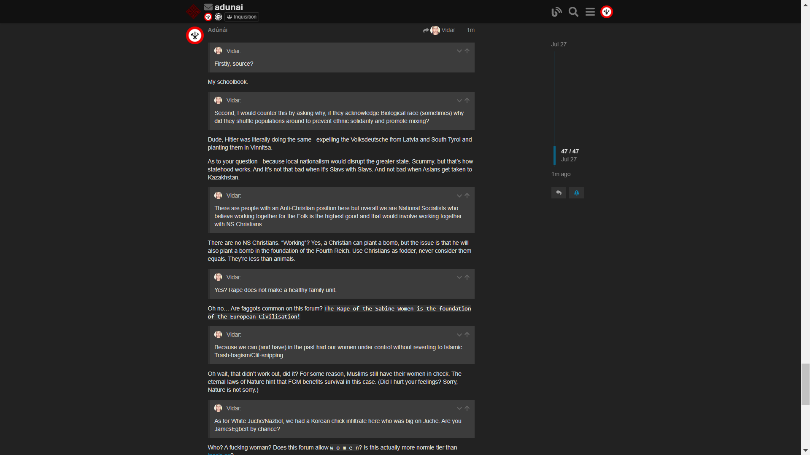Open the hamburger menu in header
The image size is (810, 455).
590,12
